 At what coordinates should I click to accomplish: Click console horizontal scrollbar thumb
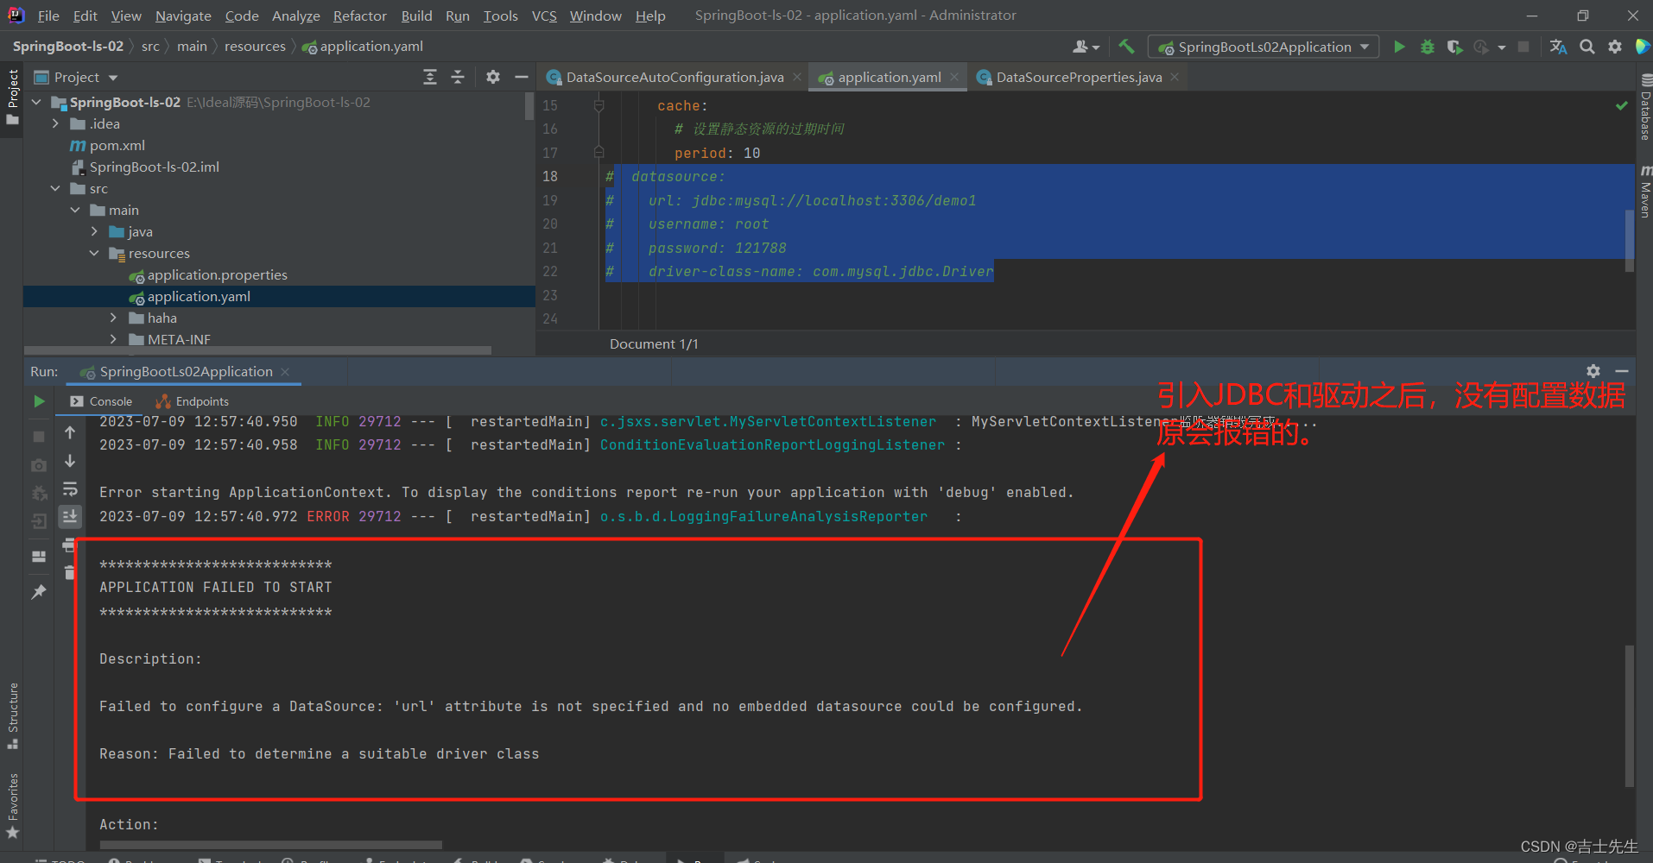(x=270, y=845)
